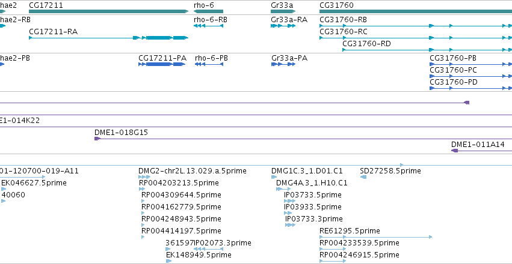Screen dimensions: 512x264
Task: Select transcript CG17211-RA label
Action: (x=54, y=32)
